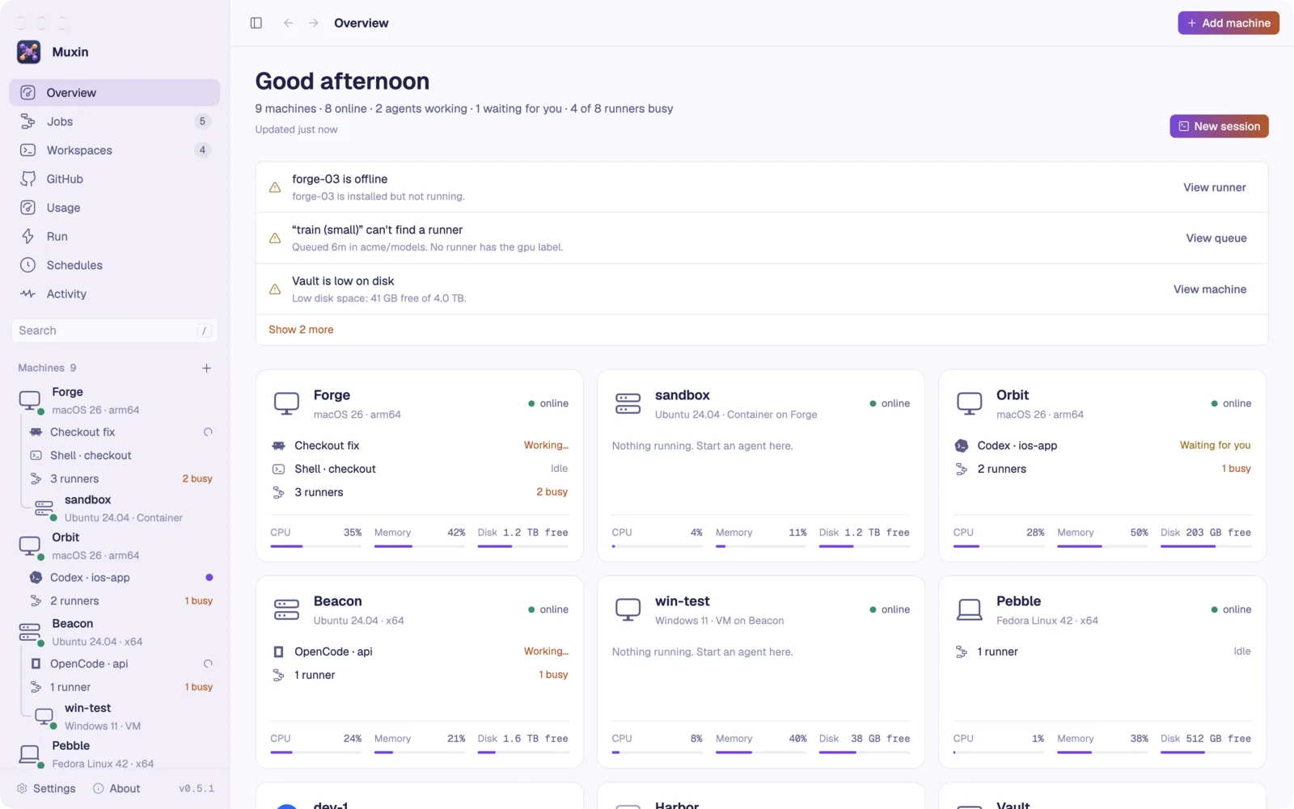Viewport: 1294px width, 809px height.
Task: Click the OpenCode icon in Beacon card
Action: pyautogui.click(x=278, y=651)
